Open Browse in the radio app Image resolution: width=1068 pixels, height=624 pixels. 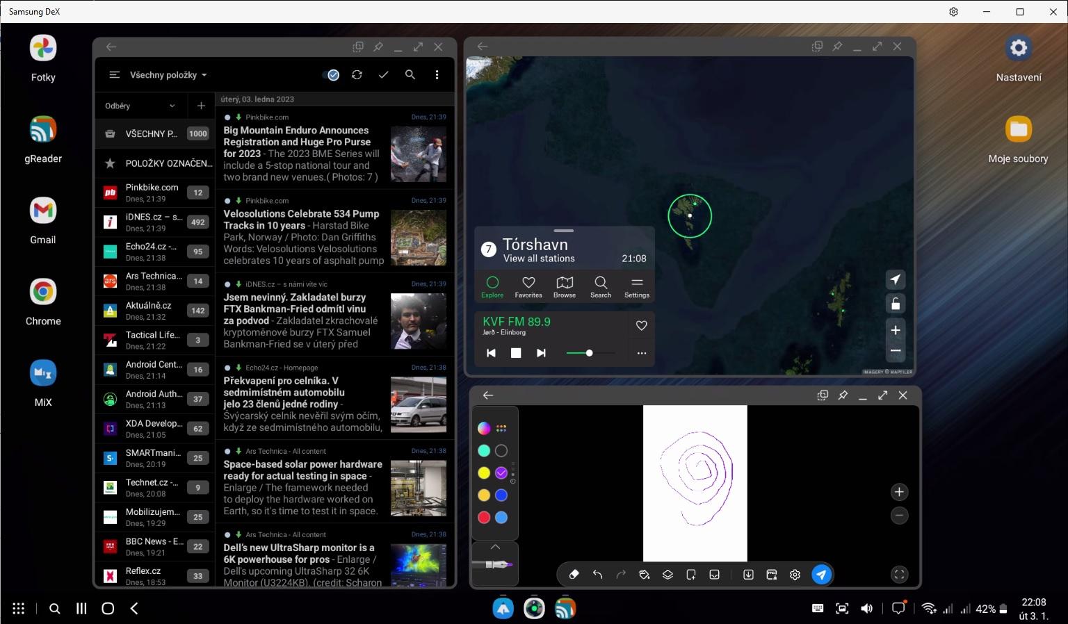[x=565, y=286]
